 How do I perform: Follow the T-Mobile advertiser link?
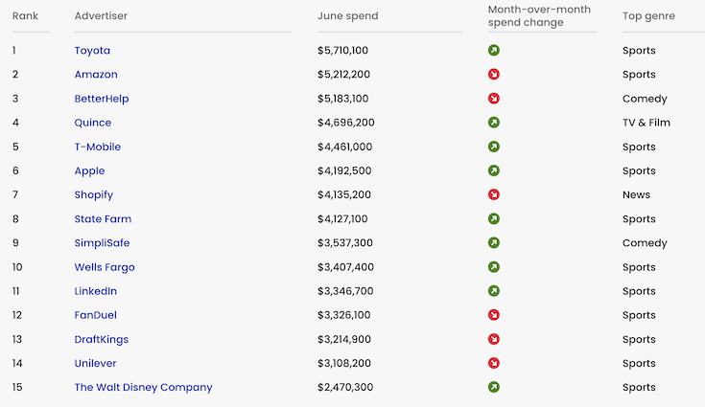click(98, 147)
